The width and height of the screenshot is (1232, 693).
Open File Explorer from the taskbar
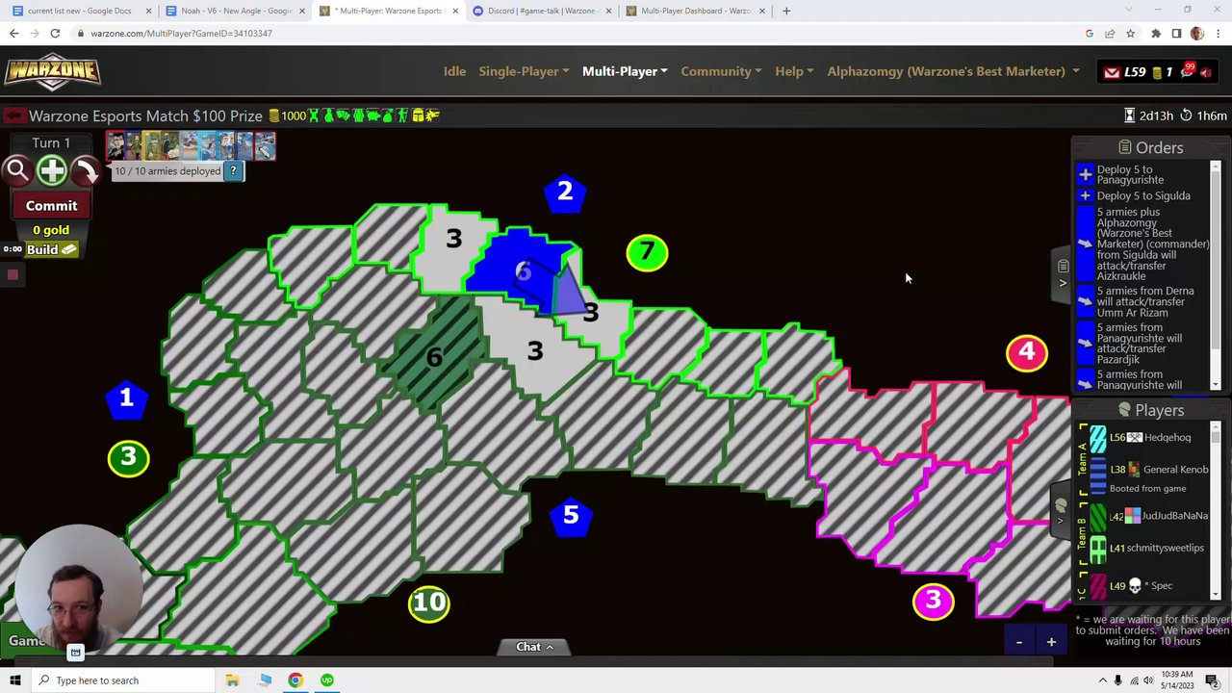pyautogui.click(x=232, y=680)
